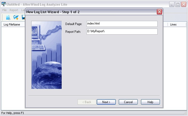Image resolution: width=188 pixels, height=116 pixels.
Task: Focus the Default Page text field
Action: coord(122,24)
